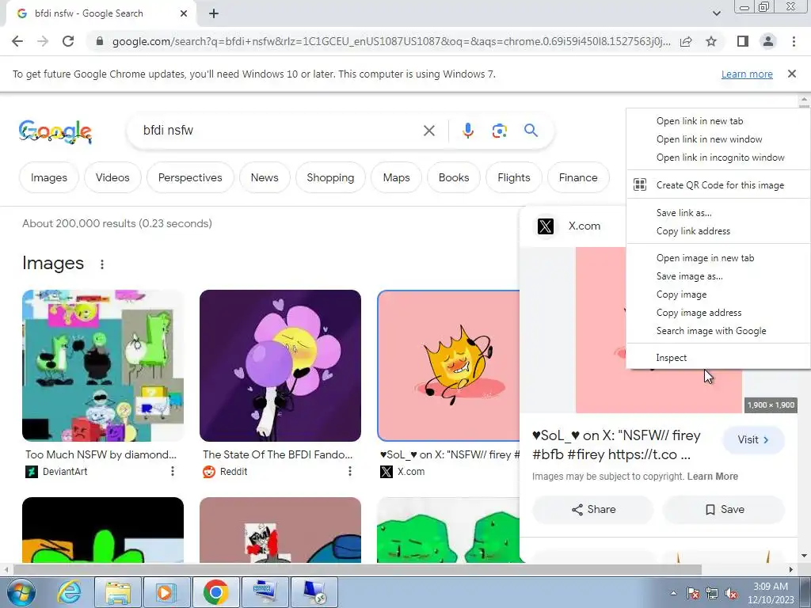Viewport: 811px width, 608px height.
Task: Start a voice search with the microphone
Action: (x=467, y=131)
